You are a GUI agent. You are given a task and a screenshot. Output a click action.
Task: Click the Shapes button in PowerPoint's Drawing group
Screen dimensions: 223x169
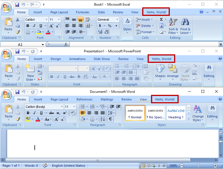160,72
